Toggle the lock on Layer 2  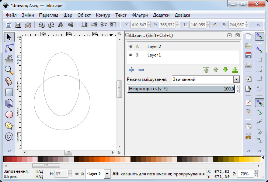coord(137,47)
